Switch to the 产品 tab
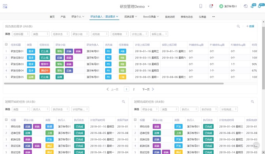Viewport: 265px width, 154px height. click(x=63, y=17)
